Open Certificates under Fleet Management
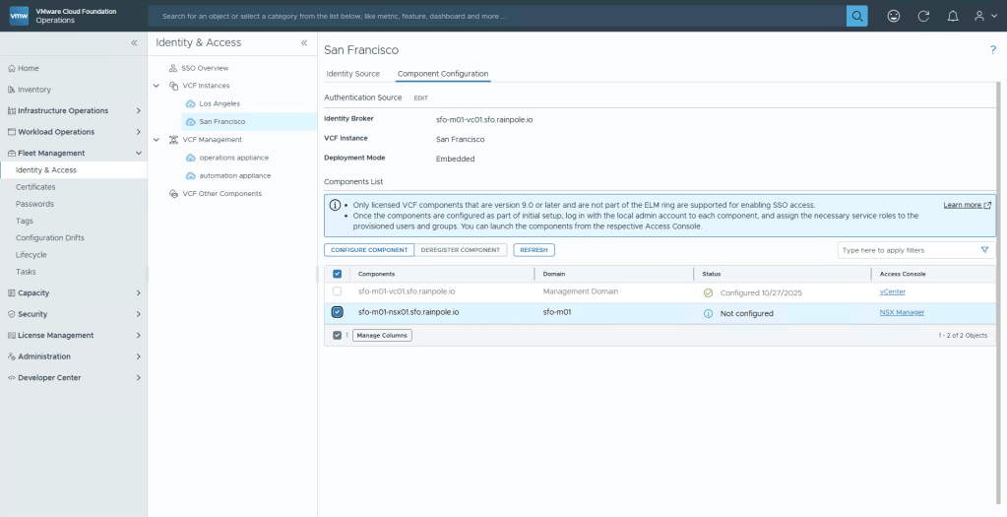1007x517 pixels. 35,187
